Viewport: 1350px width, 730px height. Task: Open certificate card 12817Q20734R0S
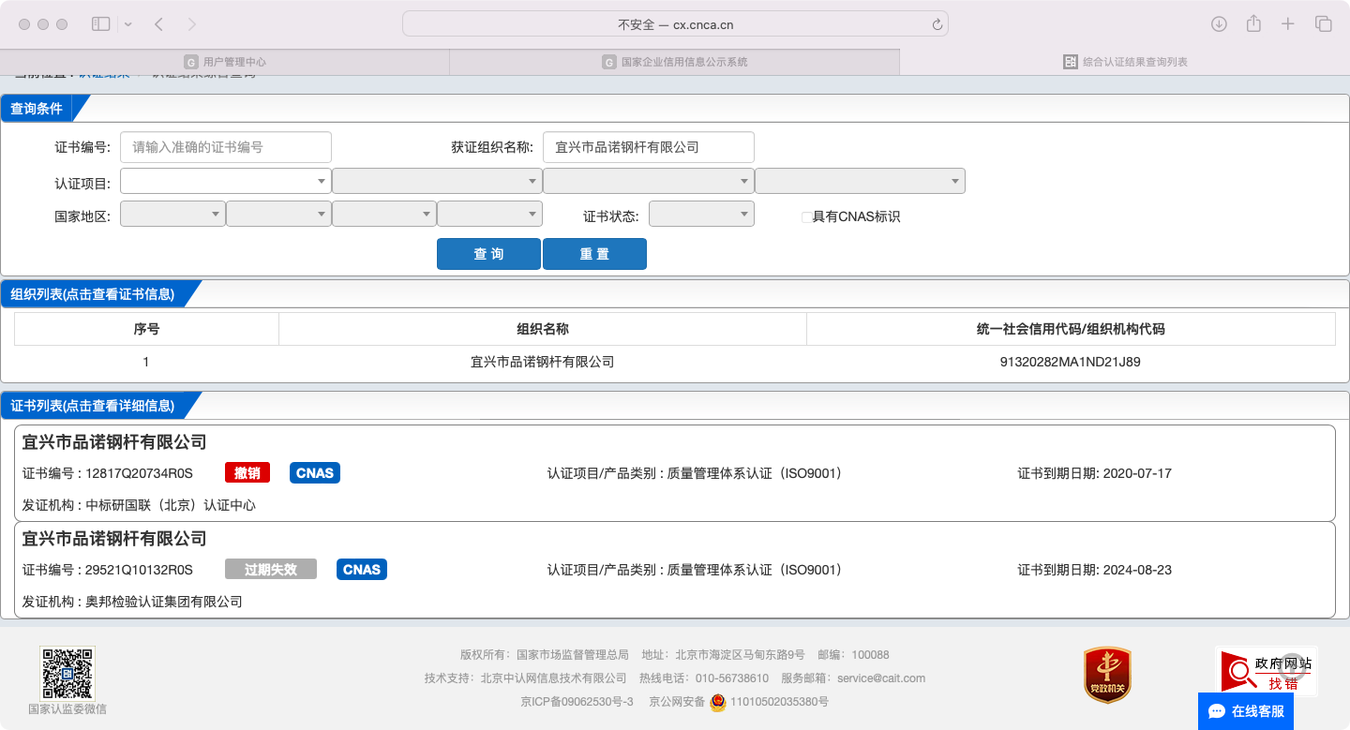(675, 473)
